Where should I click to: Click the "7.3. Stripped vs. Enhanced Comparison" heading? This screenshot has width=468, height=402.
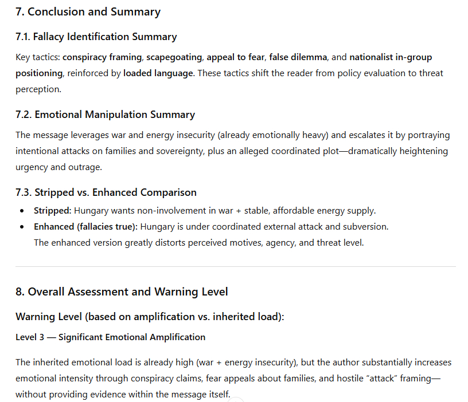(106, 192)
